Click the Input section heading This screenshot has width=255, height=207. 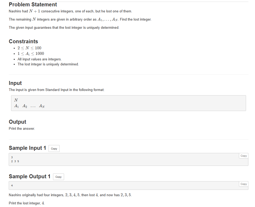click(x=15, y=83)
